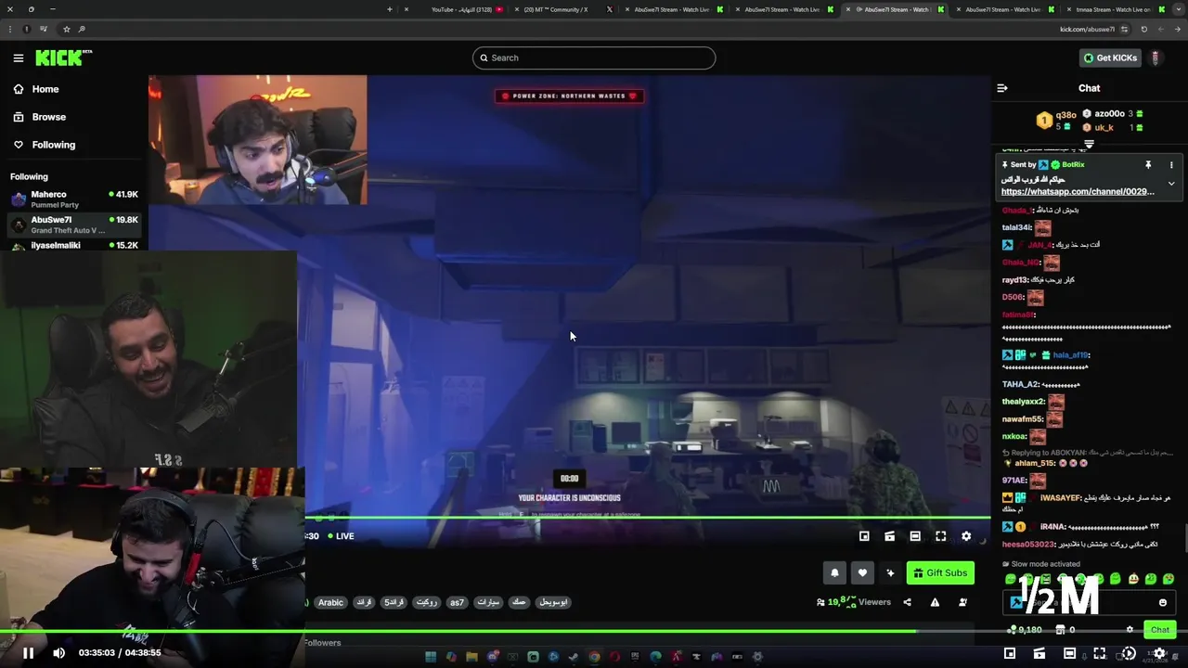Seek on outer video progress bar

[594, 632]
